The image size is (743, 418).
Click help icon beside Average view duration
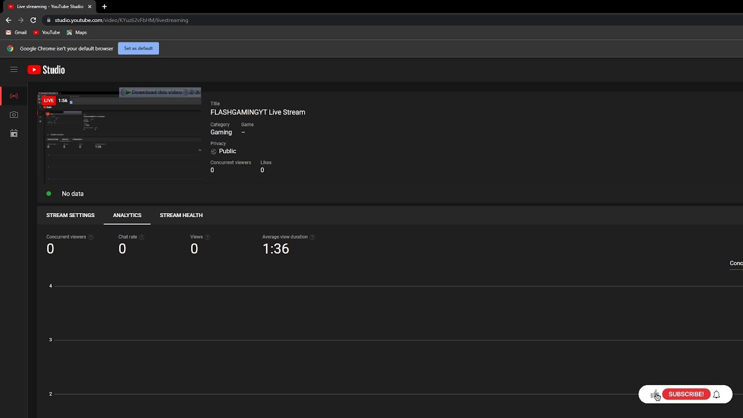312,237
